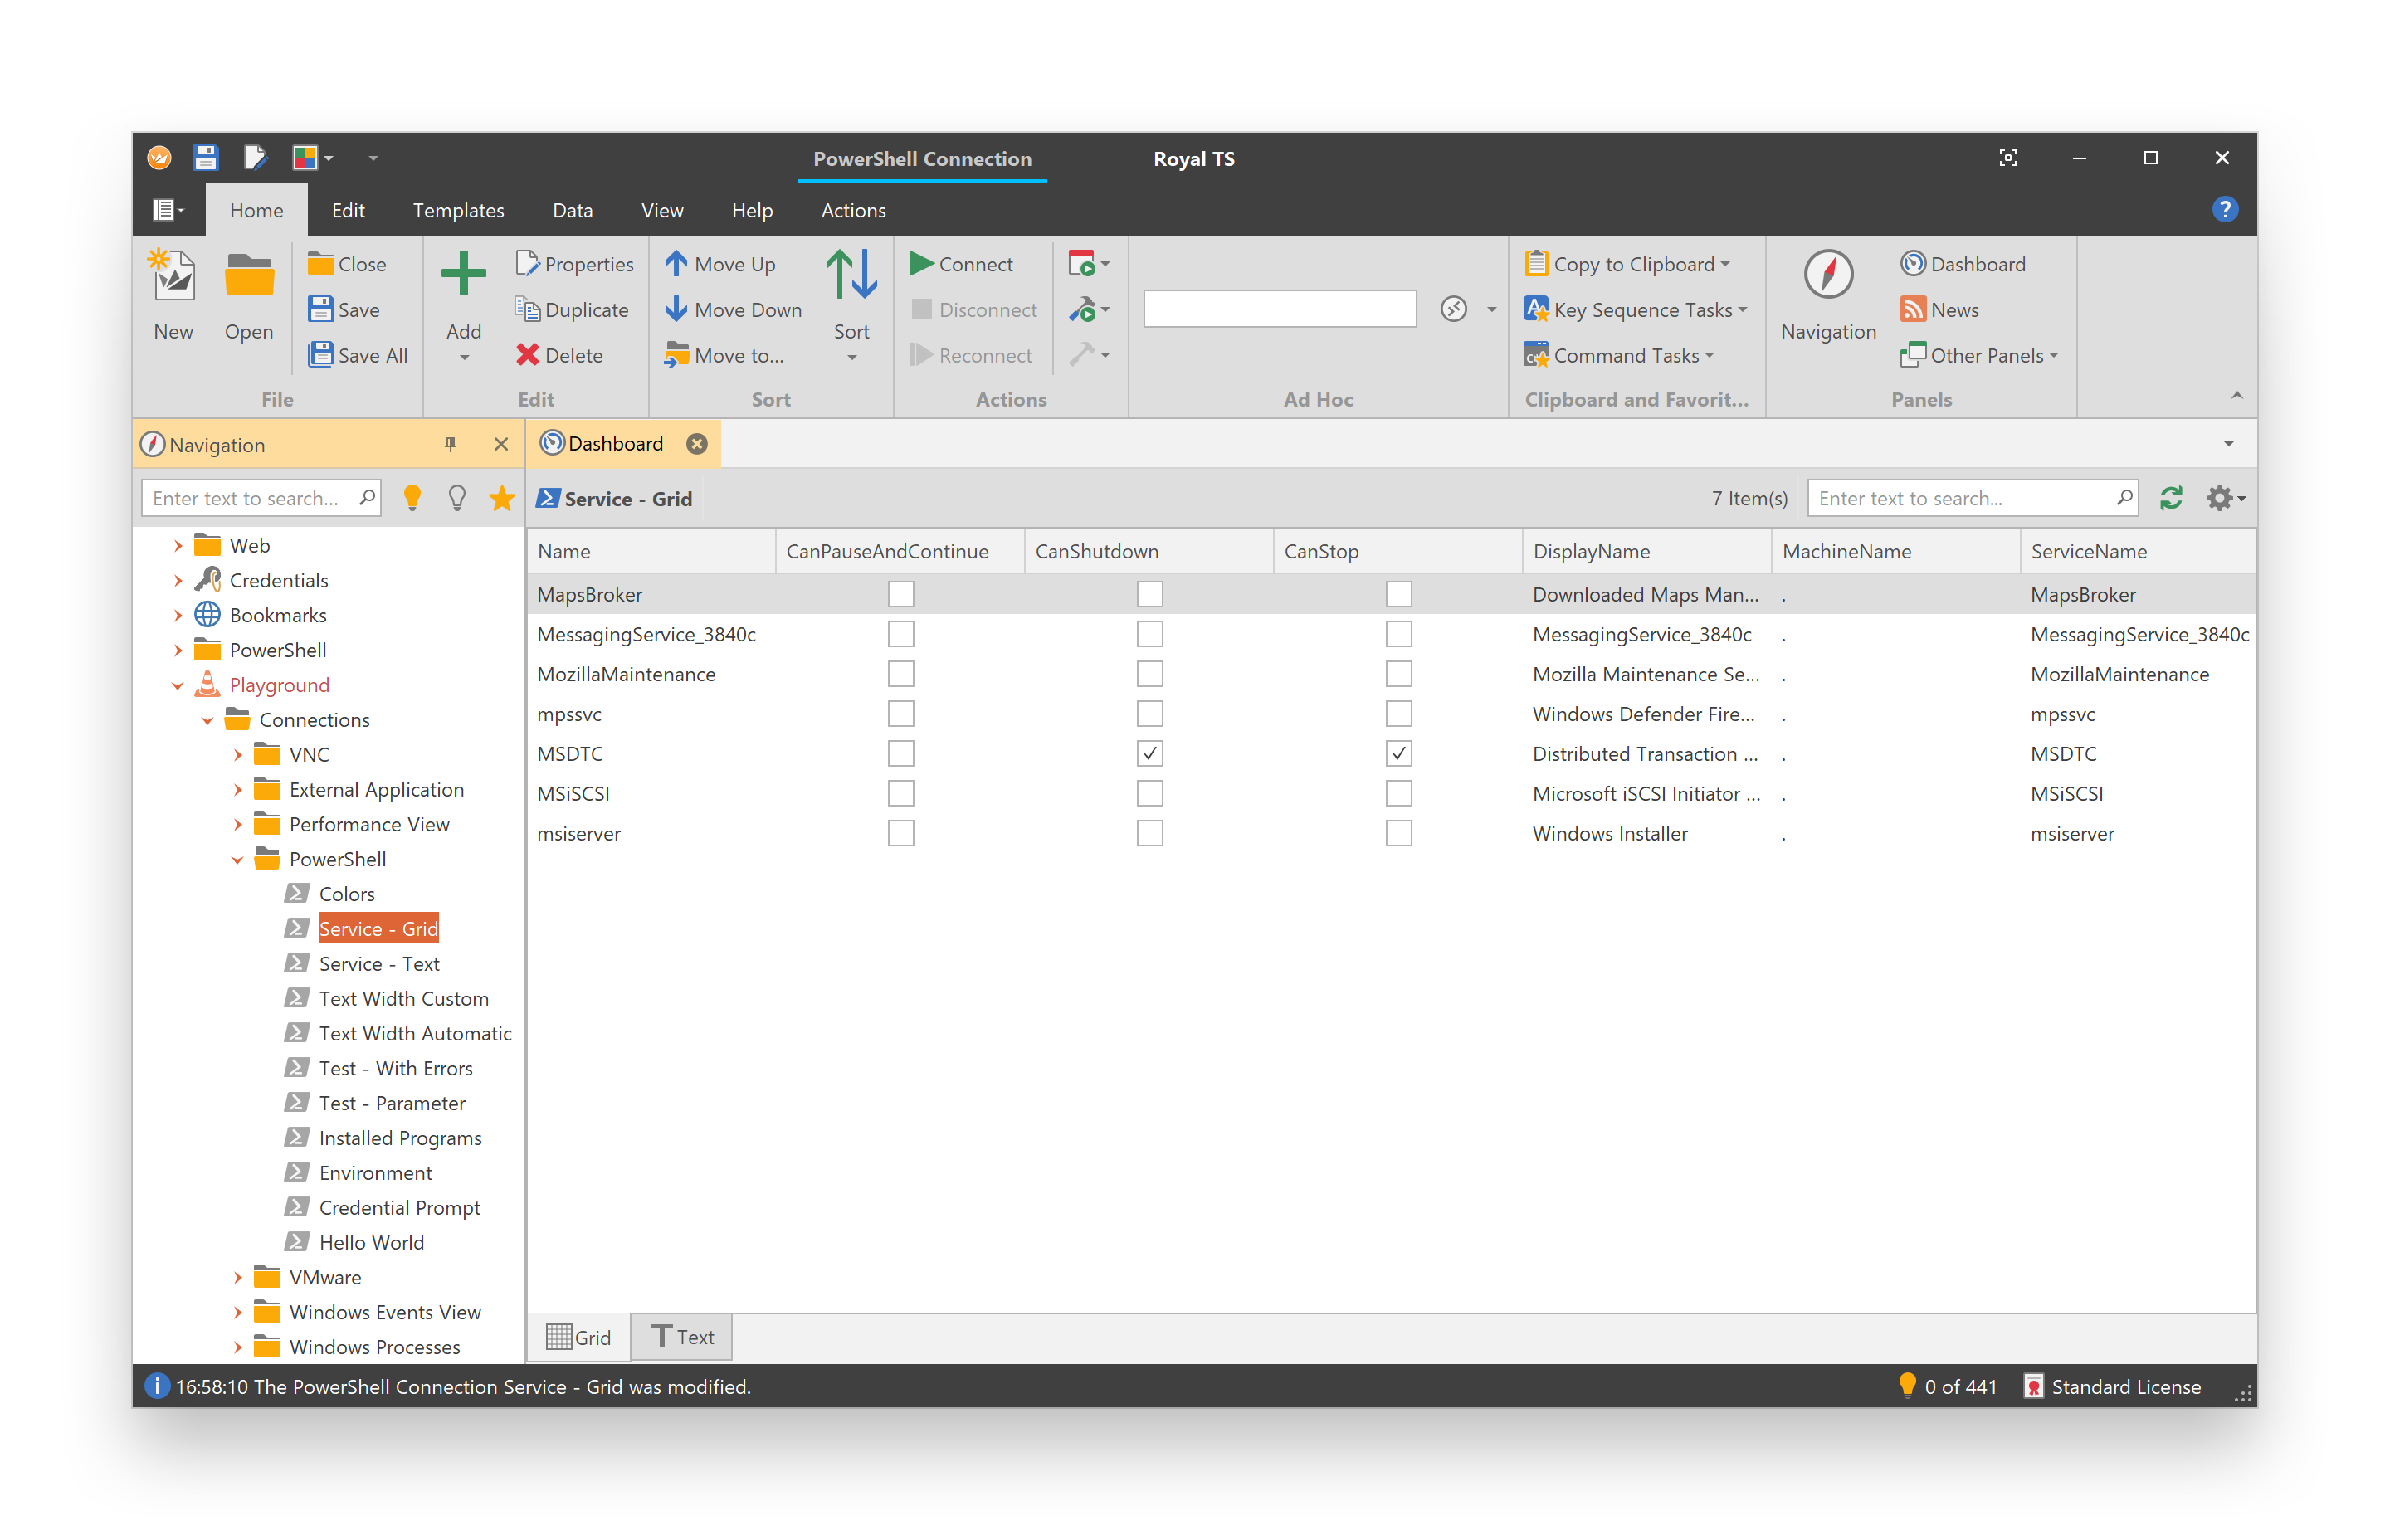Click the orange star favorites filter
This screenshot has width=2390, height=1540.
point(502,497)
